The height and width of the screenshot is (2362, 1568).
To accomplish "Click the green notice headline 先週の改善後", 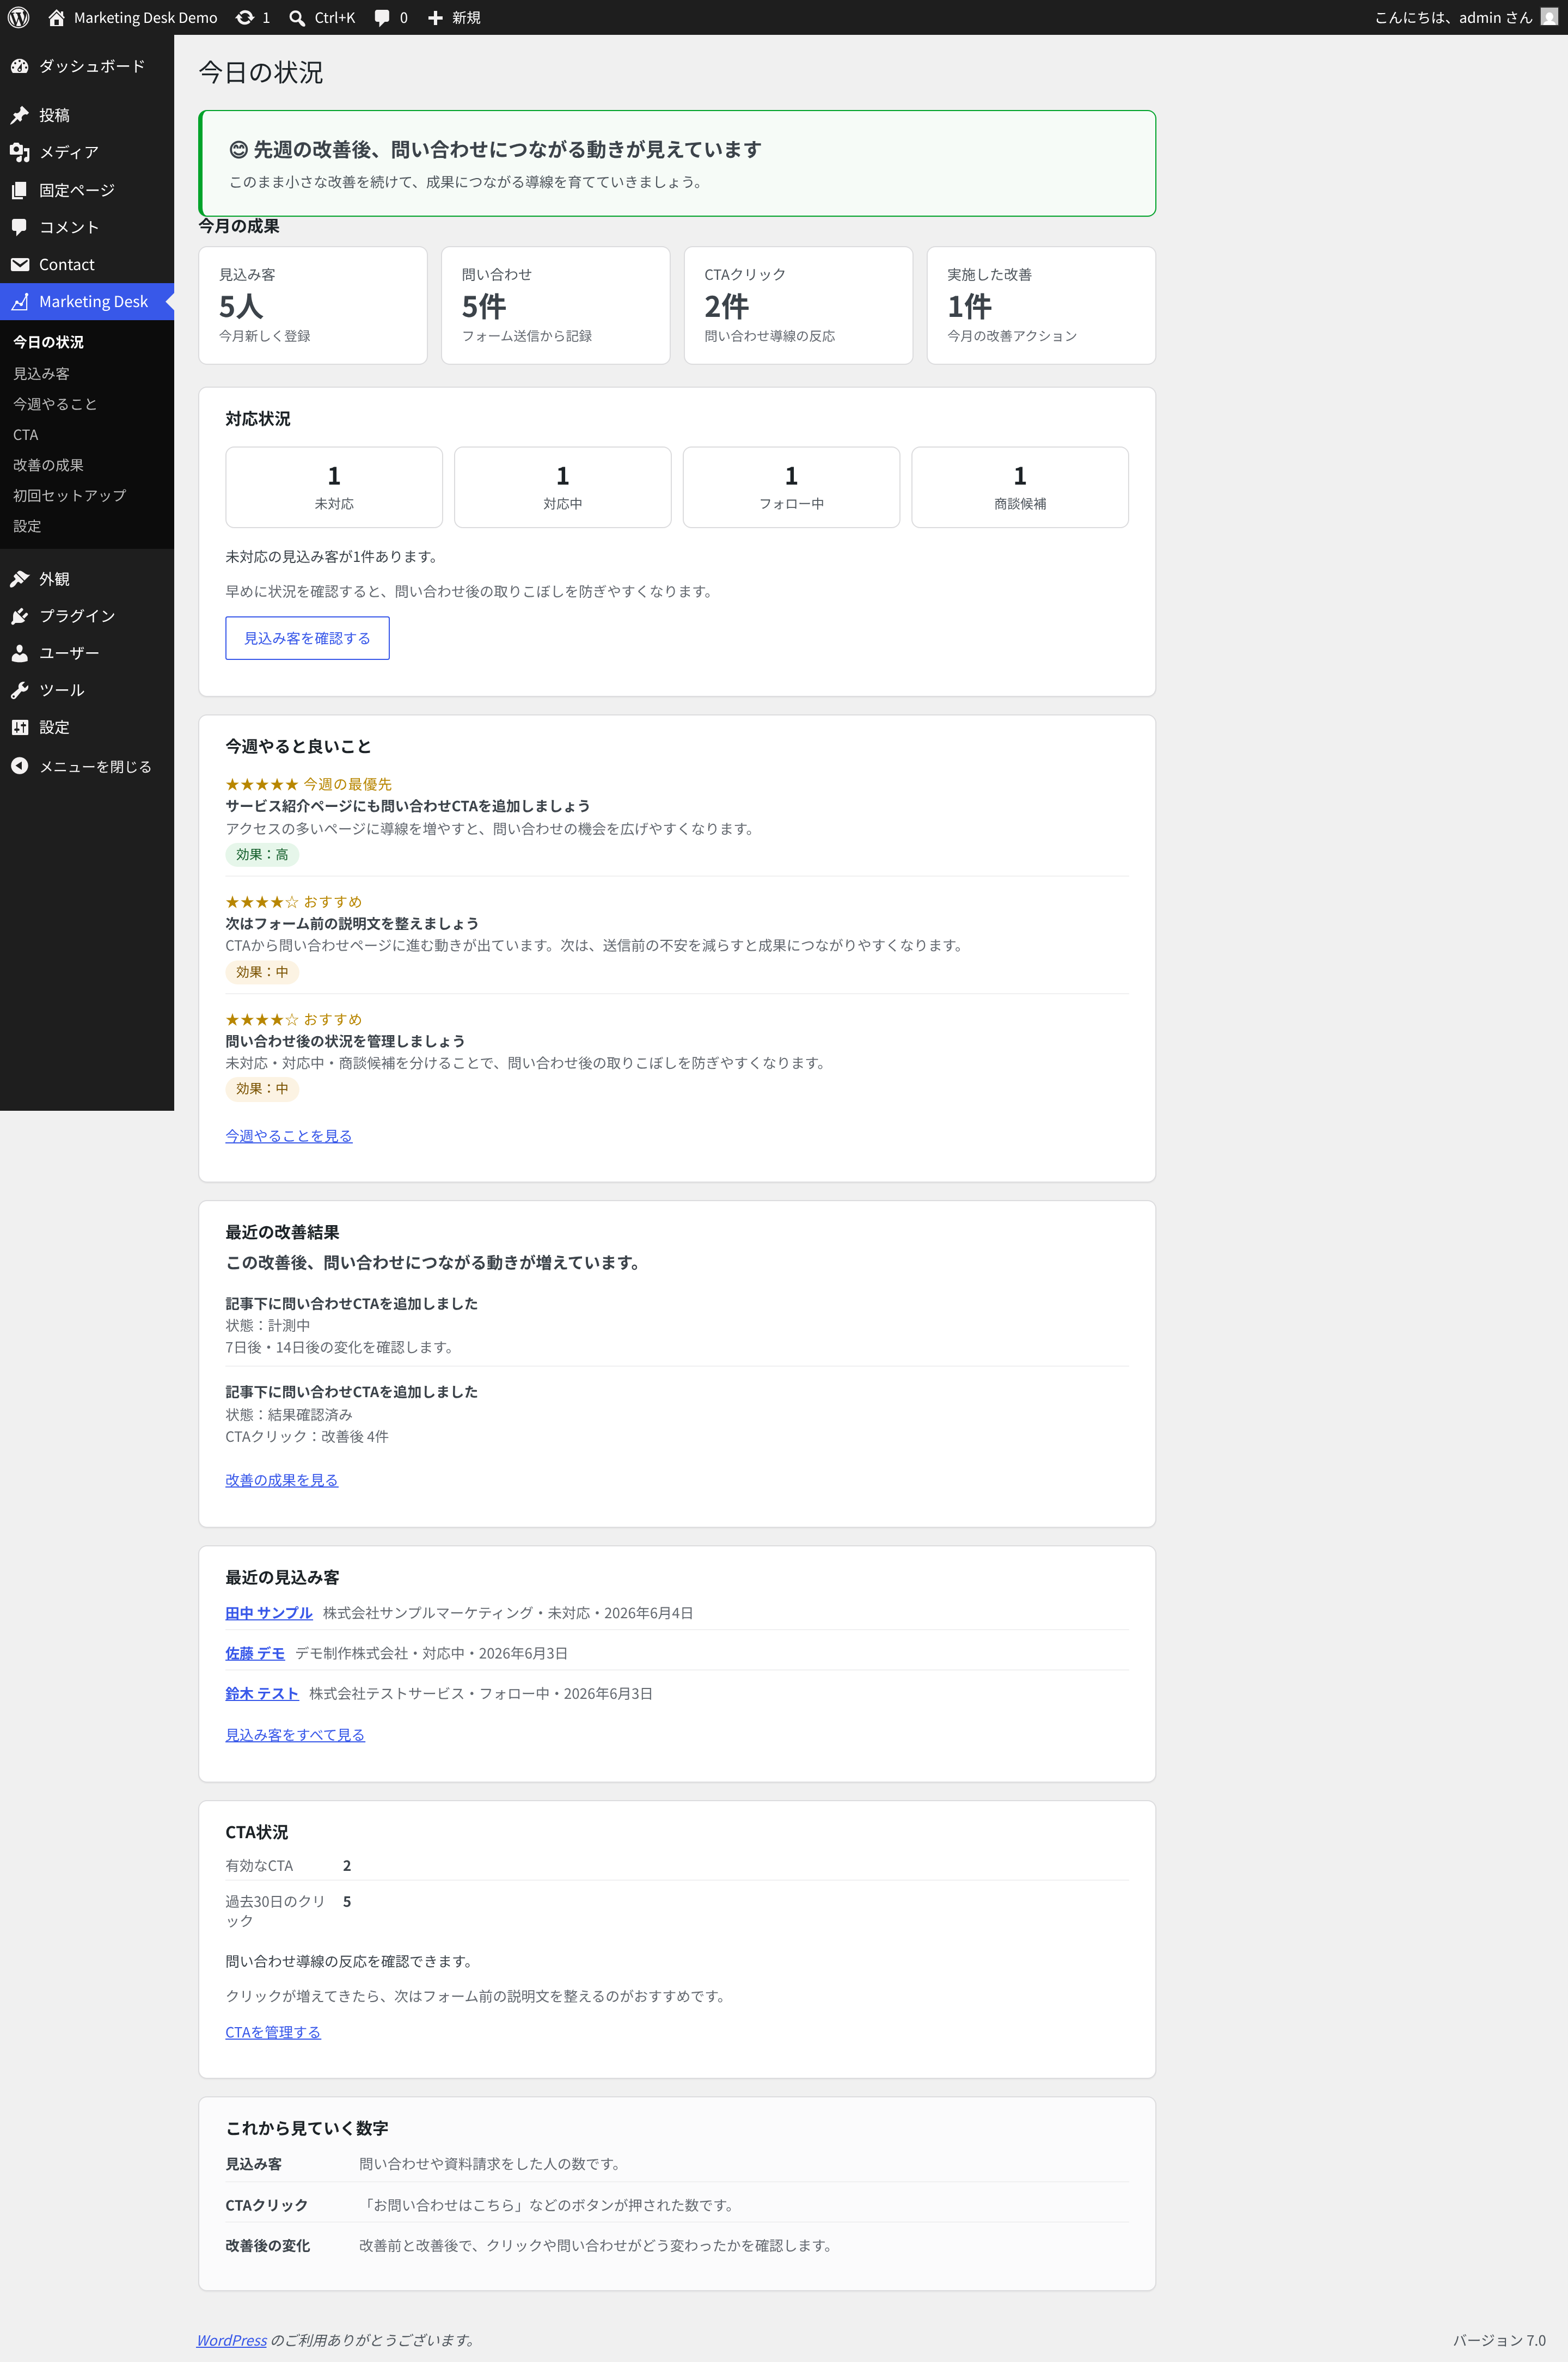I will click(495, 149).
